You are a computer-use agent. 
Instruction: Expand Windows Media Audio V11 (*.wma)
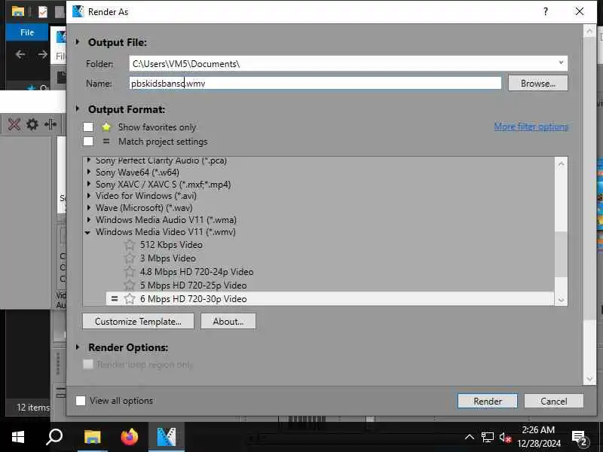pos(89,220)
